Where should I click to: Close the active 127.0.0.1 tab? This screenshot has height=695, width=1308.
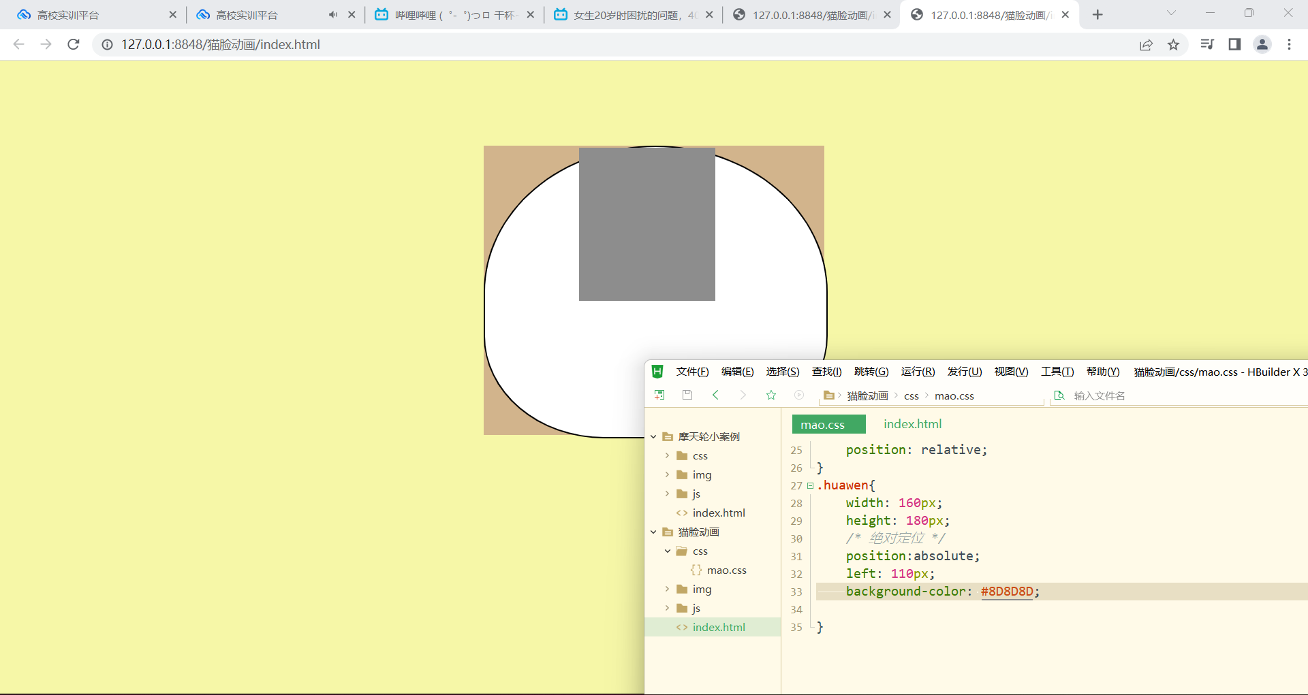tap(1065, 14)
